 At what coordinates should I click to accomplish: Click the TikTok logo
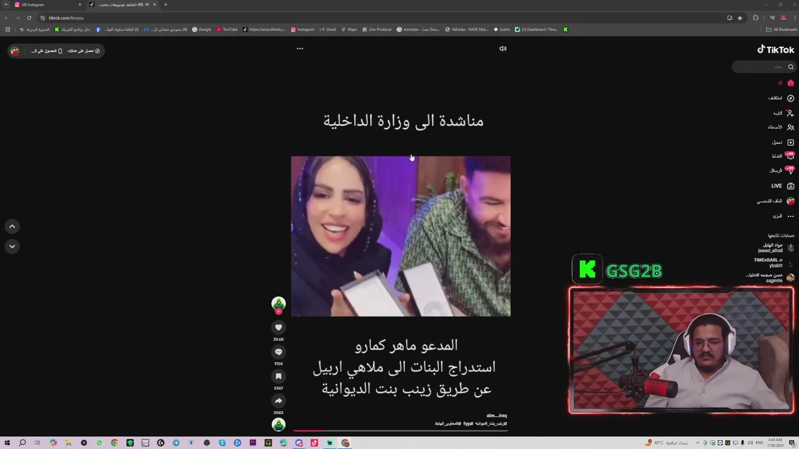tap(776, 50)
